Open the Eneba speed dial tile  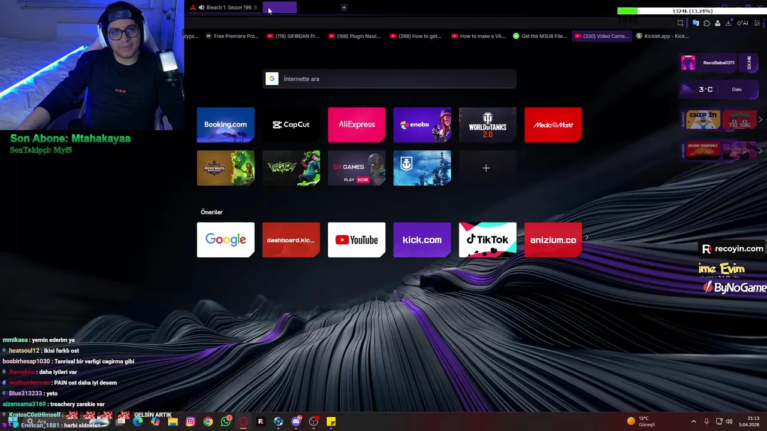tap(422, 125)
